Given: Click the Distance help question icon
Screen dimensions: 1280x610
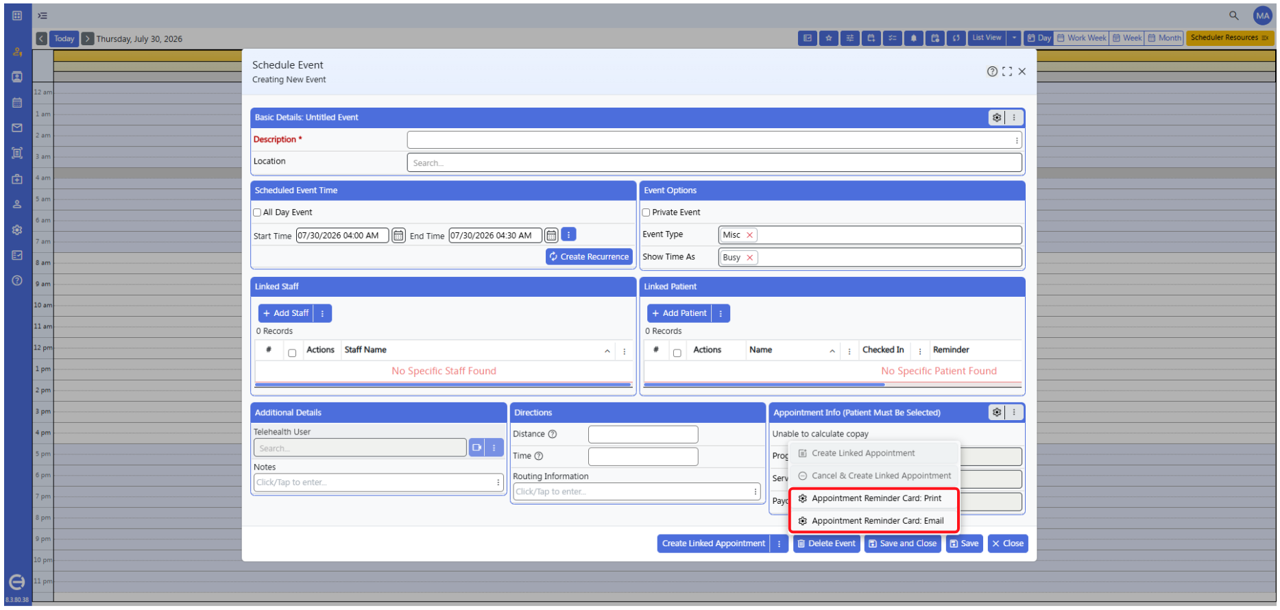Looking at the screenshot, I should click(553, 435).
